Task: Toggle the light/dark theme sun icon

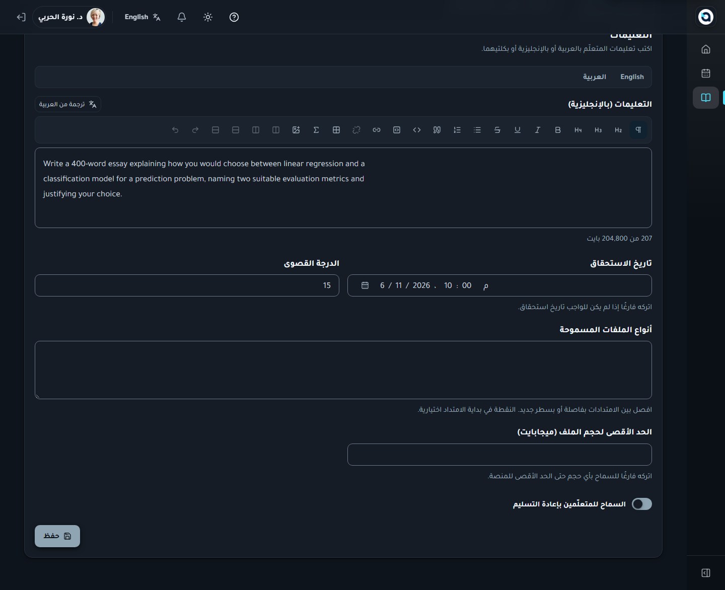Action: tap(208, 17)
